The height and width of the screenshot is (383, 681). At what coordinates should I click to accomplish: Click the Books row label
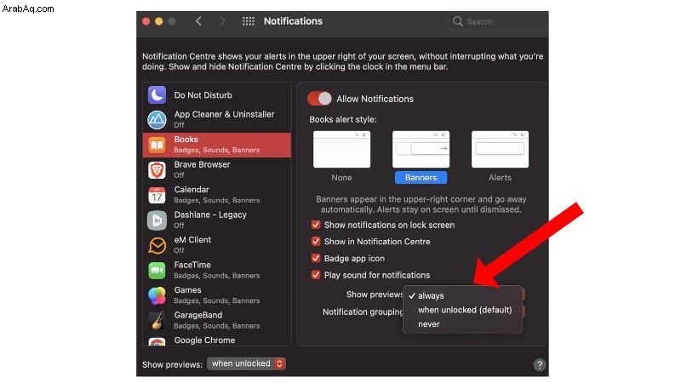pos(186,140)
